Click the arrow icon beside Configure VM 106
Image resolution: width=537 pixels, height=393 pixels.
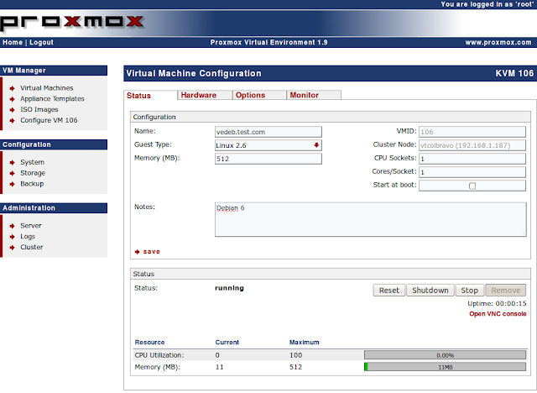(13, 121)
